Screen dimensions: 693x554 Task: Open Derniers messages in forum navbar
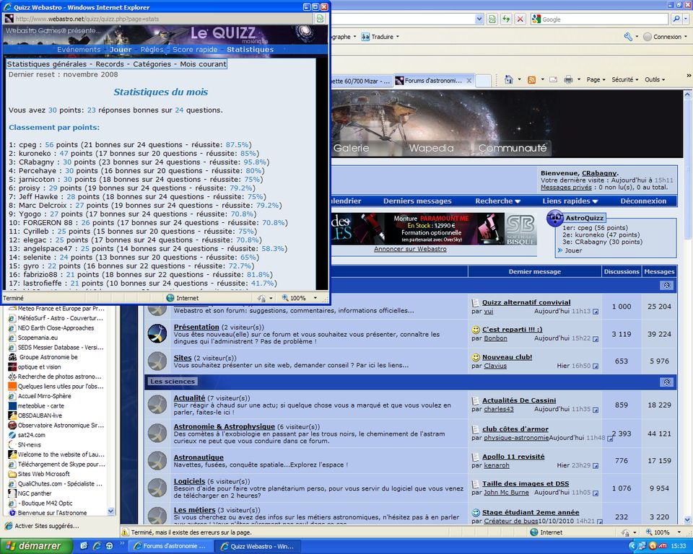[x=417, y=201]
